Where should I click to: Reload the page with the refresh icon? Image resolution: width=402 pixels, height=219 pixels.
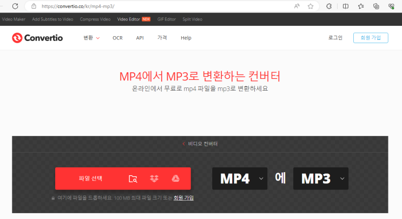15,6
